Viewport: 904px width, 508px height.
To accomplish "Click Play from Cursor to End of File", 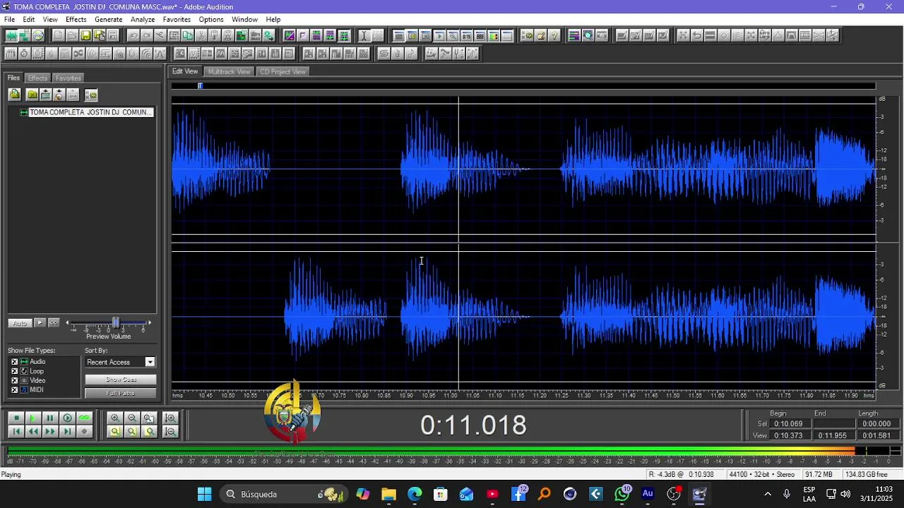I will pos(67,418).
